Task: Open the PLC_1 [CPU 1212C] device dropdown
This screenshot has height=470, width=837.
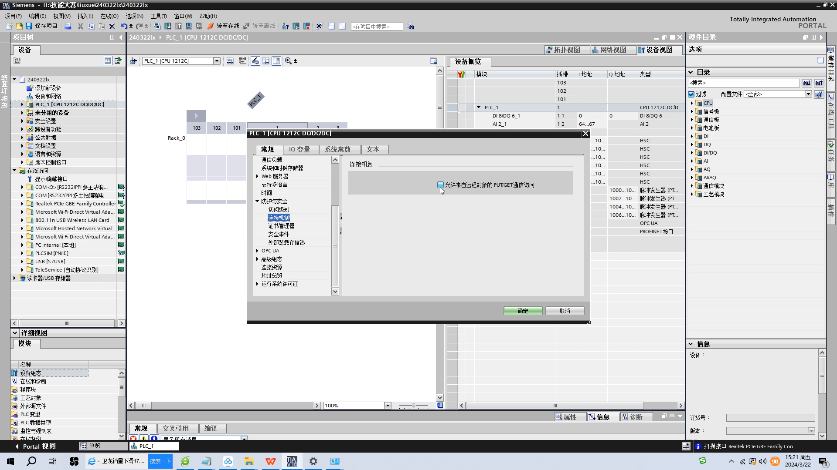Action: 217,61
